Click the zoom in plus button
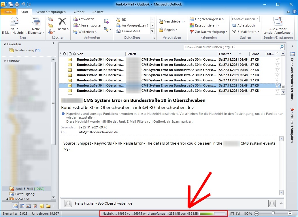This screenshot has height=217, width=298. (x=290, y=214)
